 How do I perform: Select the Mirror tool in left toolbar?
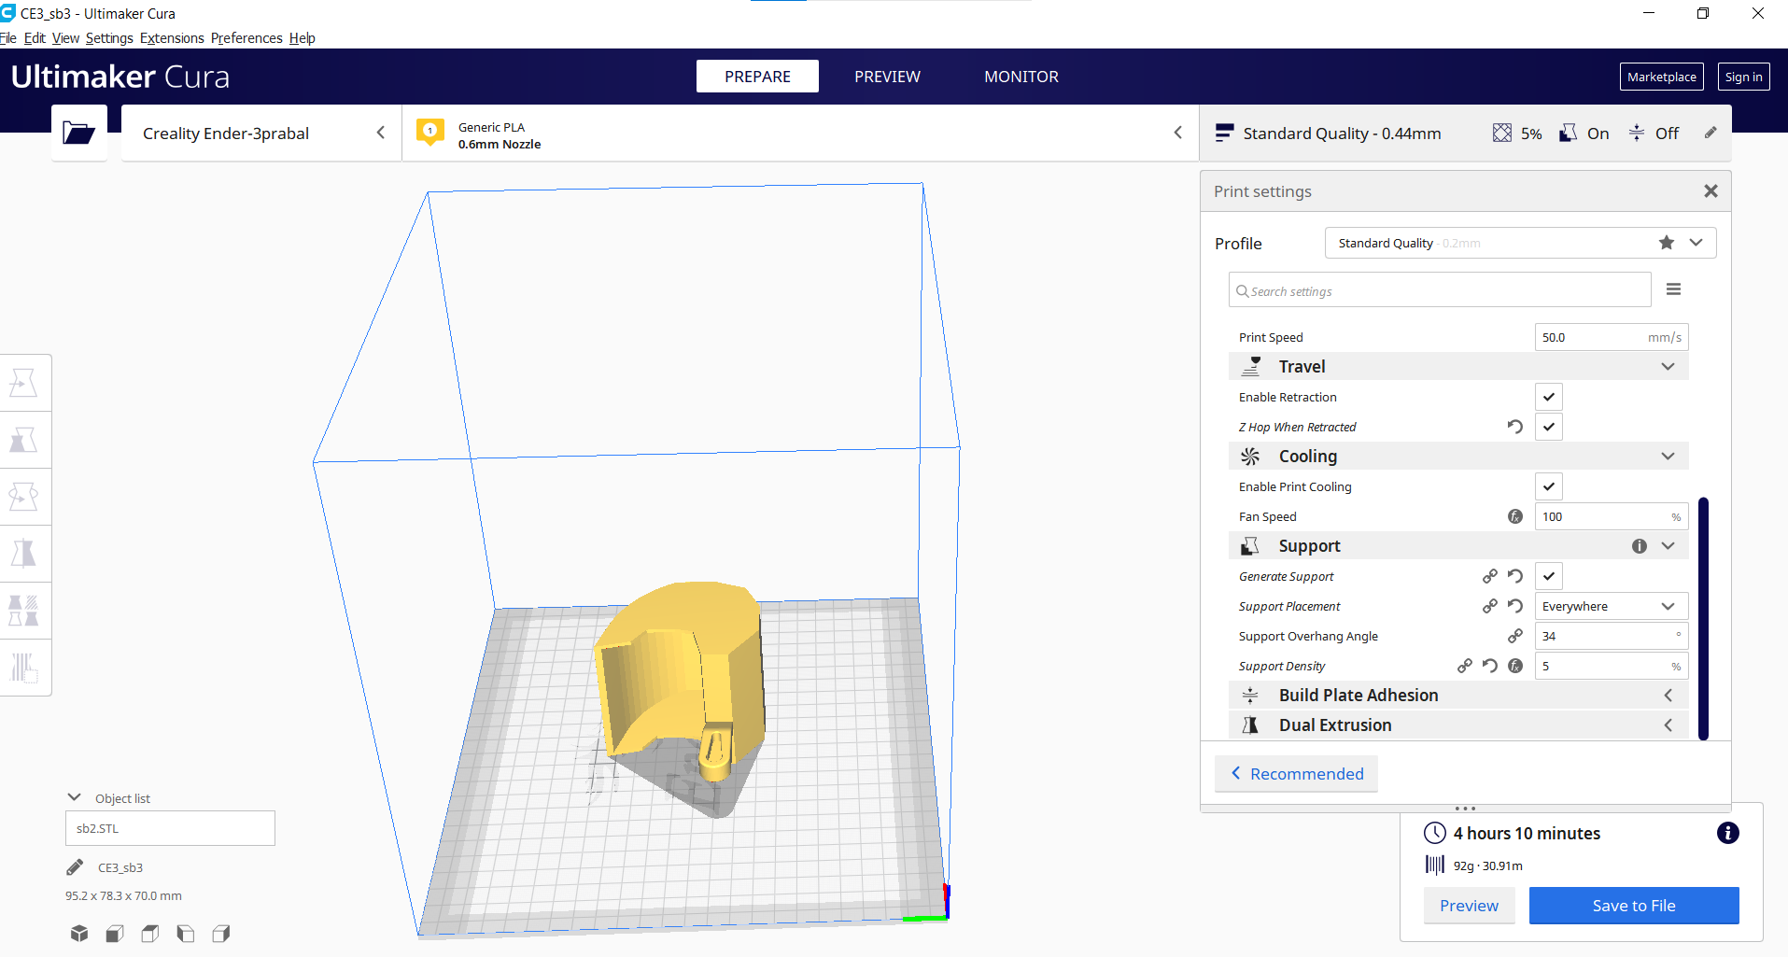(23, 554)
